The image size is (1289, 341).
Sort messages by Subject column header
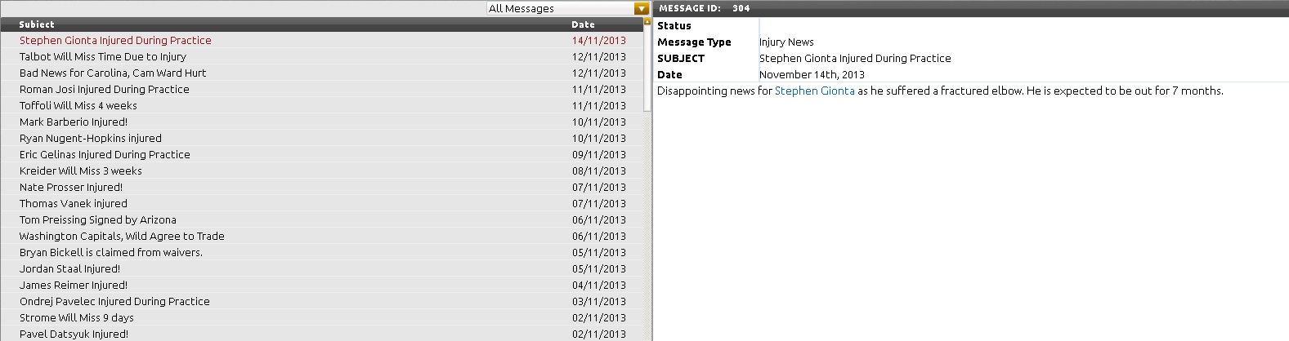(x=37, y=24)
